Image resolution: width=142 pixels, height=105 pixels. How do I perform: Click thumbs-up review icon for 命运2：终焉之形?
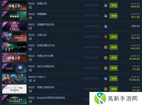coord(106,5)
